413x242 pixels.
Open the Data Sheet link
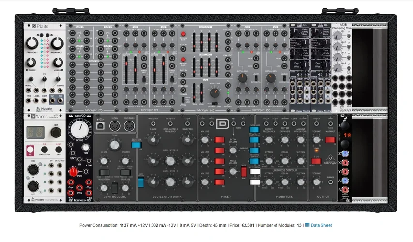point(321,225)
